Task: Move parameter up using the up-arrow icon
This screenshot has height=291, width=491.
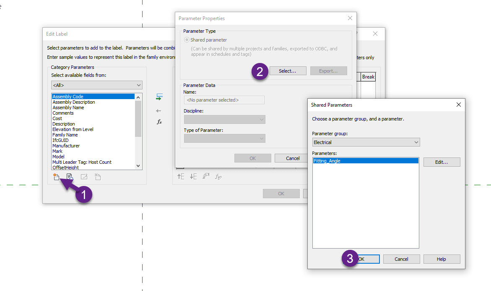Action: click(180, 176)
